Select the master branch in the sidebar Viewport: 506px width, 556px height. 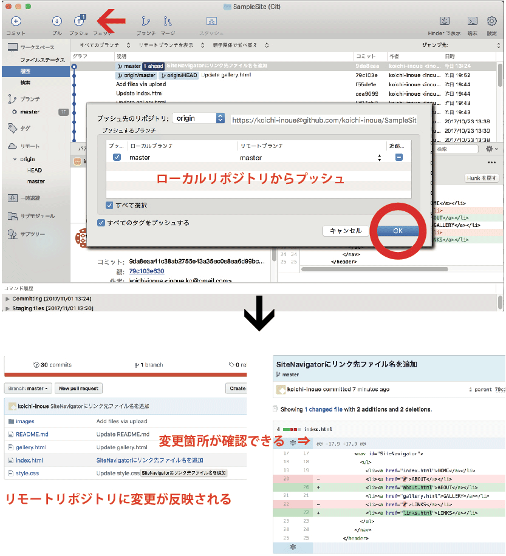(x=30, y=112)
